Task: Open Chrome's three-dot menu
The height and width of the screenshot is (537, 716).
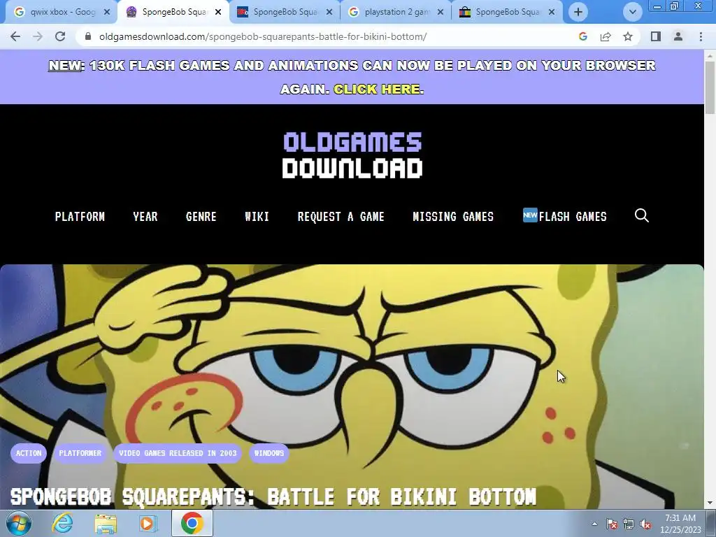Action: (x=701, y=36)
